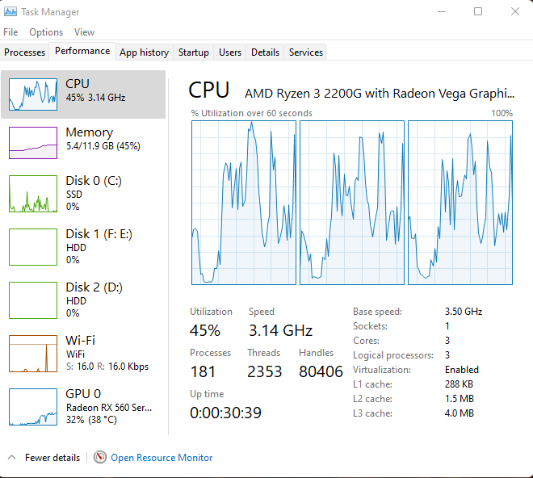Click the AMD Ryzen 3 2200G processor name
Screen dimensions: 533x478
click(x=380, y=94)
